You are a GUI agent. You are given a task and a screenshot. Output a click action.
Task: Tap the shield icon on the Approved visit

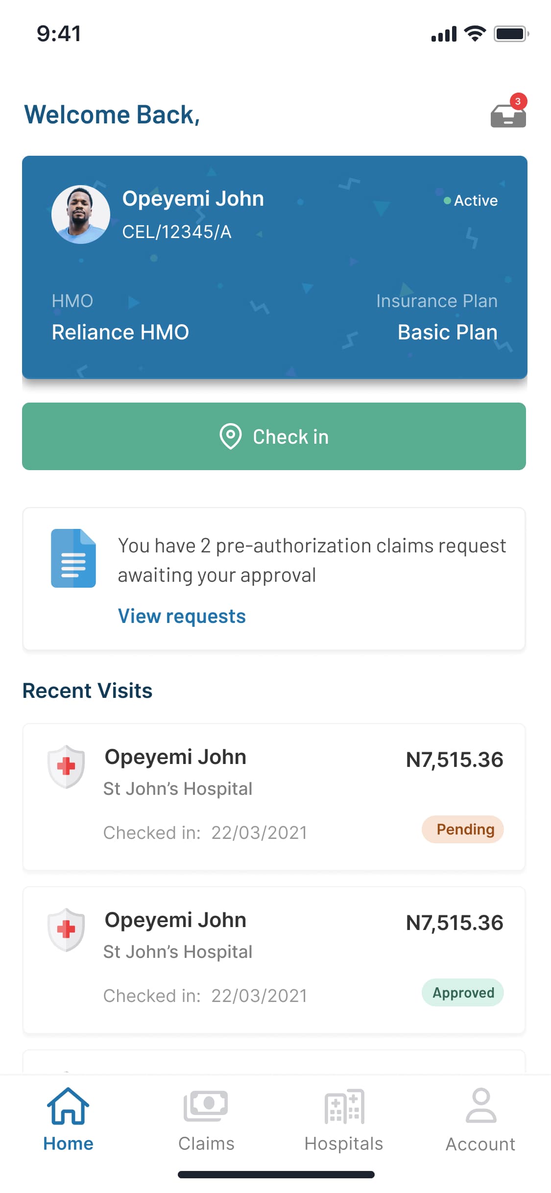(x=66, y=929)
